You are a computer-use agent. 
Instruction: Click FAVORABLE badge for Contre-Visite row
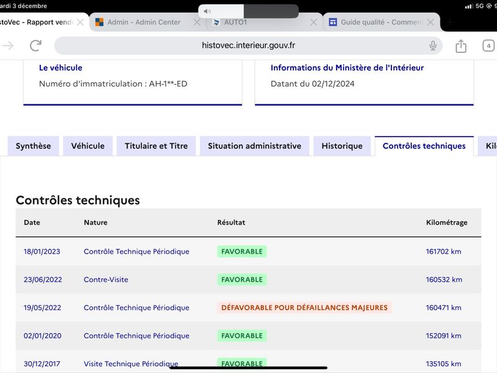click(x=242, y=279)
